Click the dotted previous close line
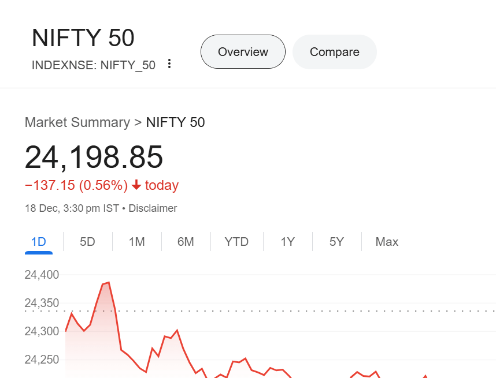Image resolution: width=496 pixels, height=378 pixels. tap(289, 310)
